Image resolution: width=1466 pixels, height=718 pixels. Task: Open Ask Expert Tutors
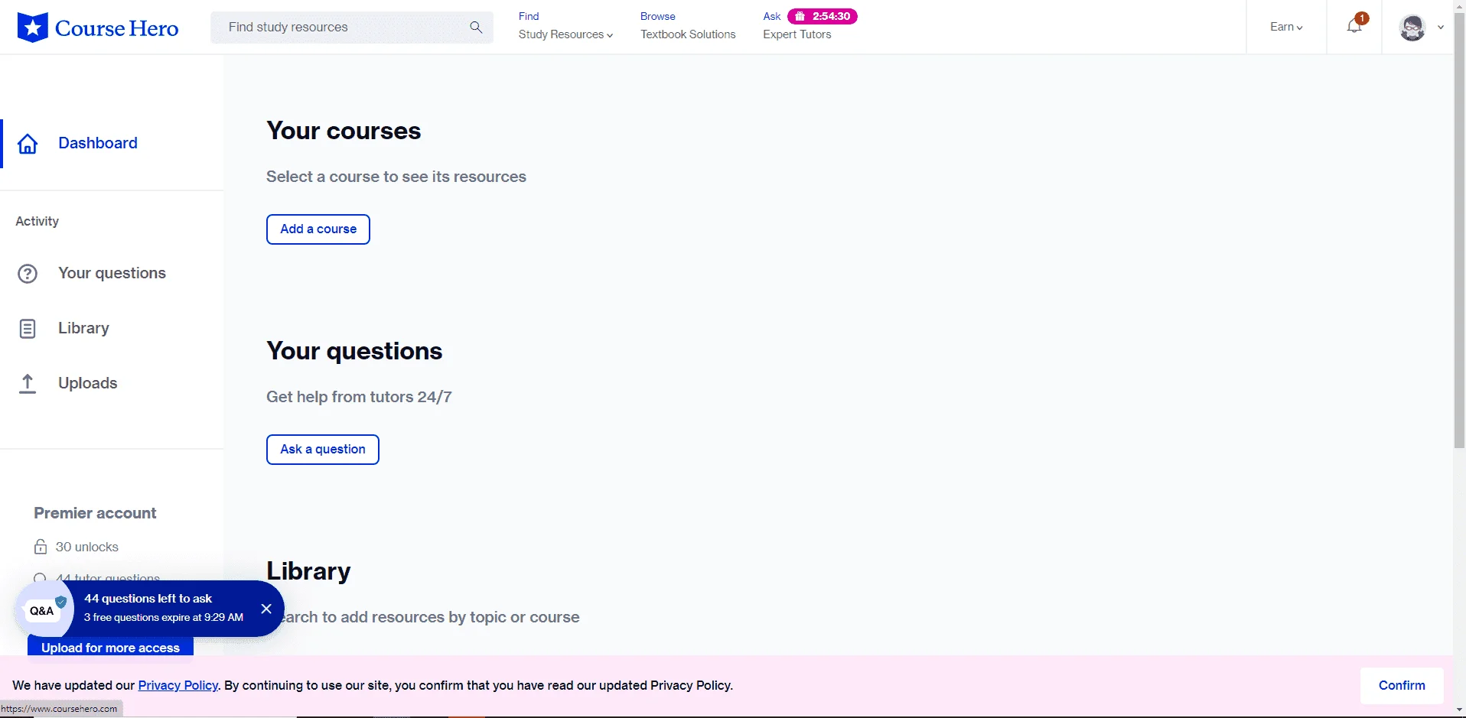click(x=797, y=34)
